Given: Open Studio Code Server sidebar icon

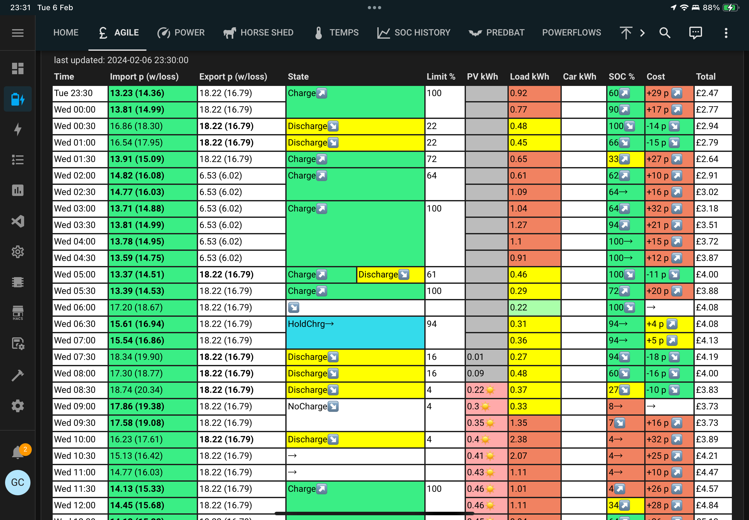Looking at the screenshot, I should (x=17, y=221).
